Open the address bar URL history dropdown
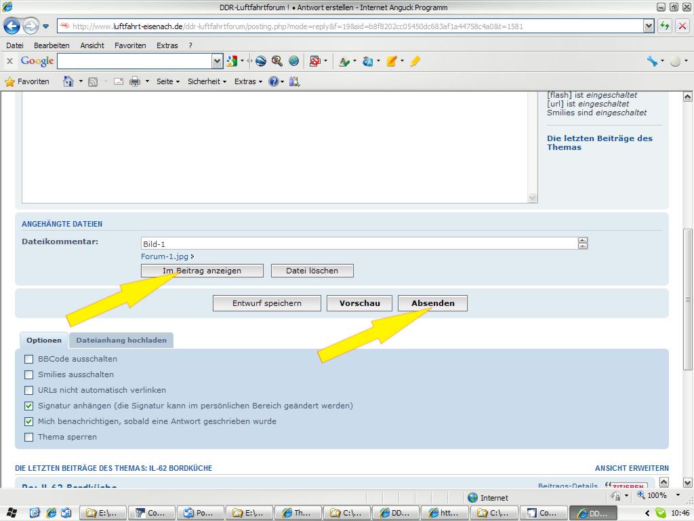Viewport: 694px width, 521px height. pyautogui.click(x=649, y=26)
